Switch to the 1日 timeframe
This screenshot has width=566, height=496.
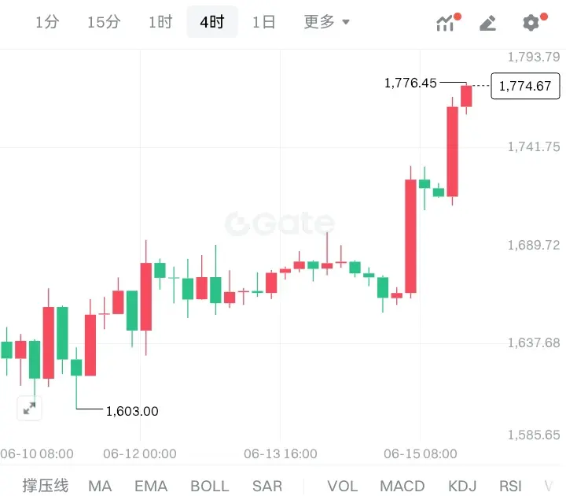tap(264, 22)
